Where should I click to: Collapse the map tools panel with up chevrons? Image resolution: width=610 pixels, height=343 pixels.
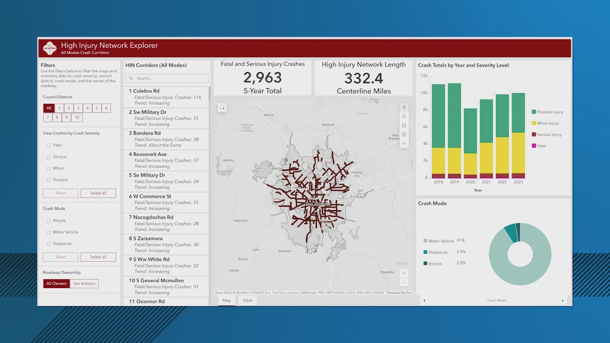tap(404, 107)
